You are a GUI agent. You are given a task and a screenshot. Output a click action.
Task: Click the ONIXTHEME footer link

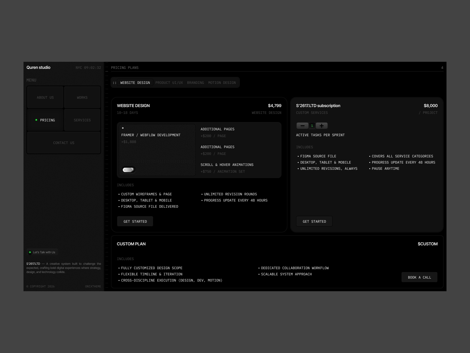pyautogui.click(x=93, y=286)
